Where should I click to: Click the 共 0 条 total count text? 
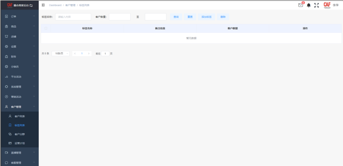46,54
